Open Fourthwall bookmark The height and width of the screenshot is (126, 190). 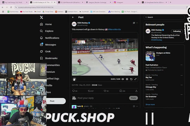coord(84,12)
